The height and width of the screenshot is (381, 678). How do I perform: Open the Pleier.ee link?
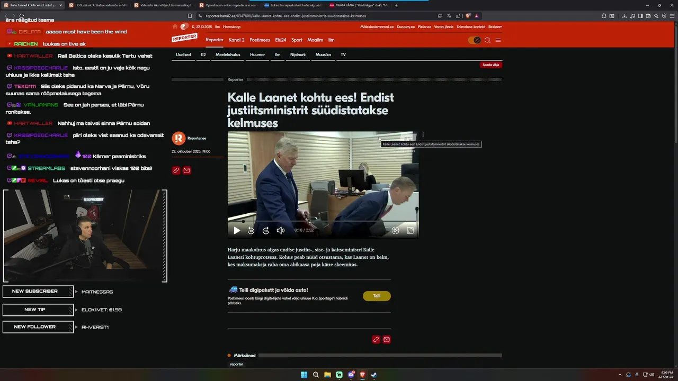pos(424,26)
